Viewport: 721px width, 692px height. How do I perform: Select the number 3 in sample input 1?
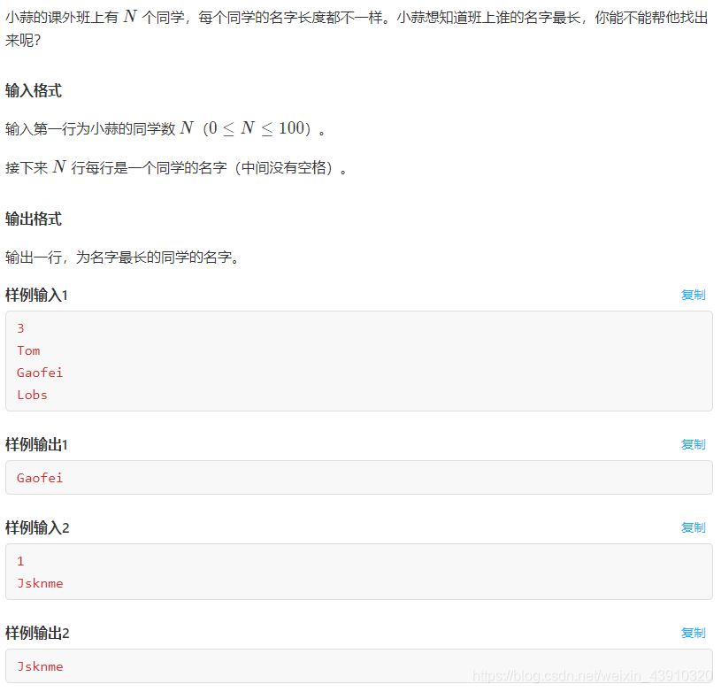(20, 328)
